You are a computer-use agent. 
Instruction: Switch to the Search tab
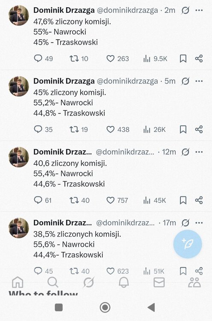[53, 282]
